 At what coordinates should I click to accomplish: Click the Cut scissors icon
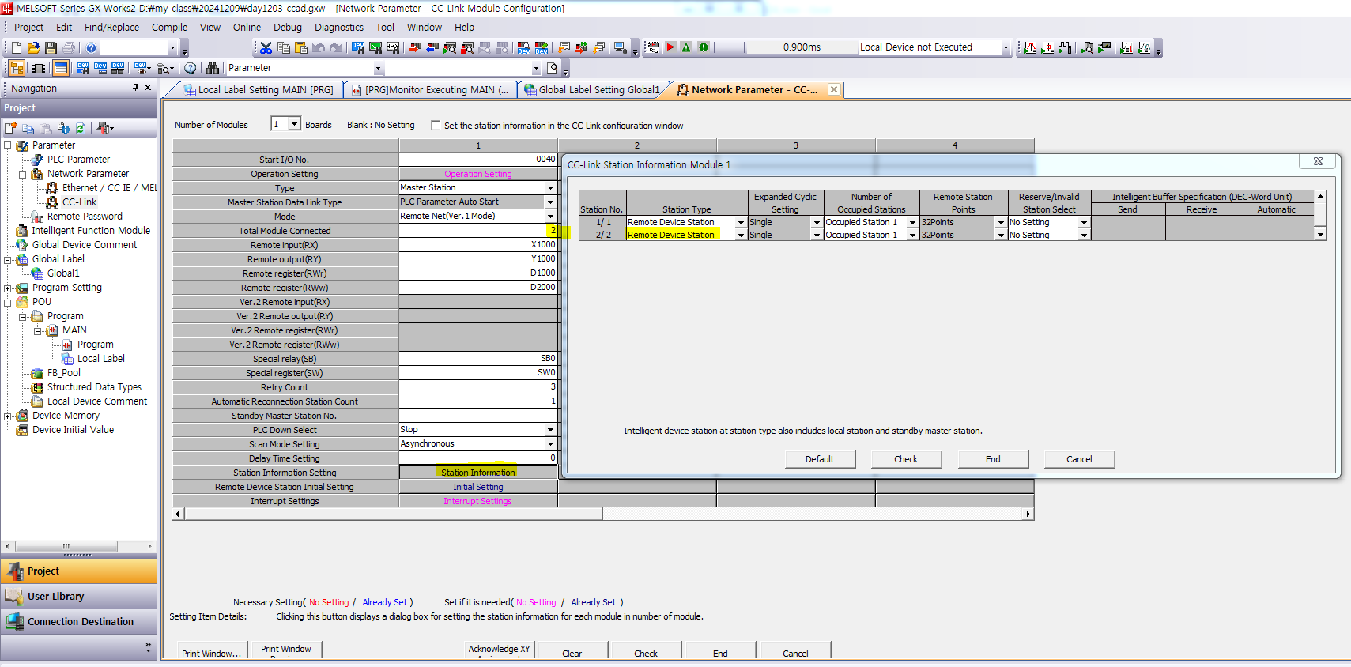click(x=266, y=47)
